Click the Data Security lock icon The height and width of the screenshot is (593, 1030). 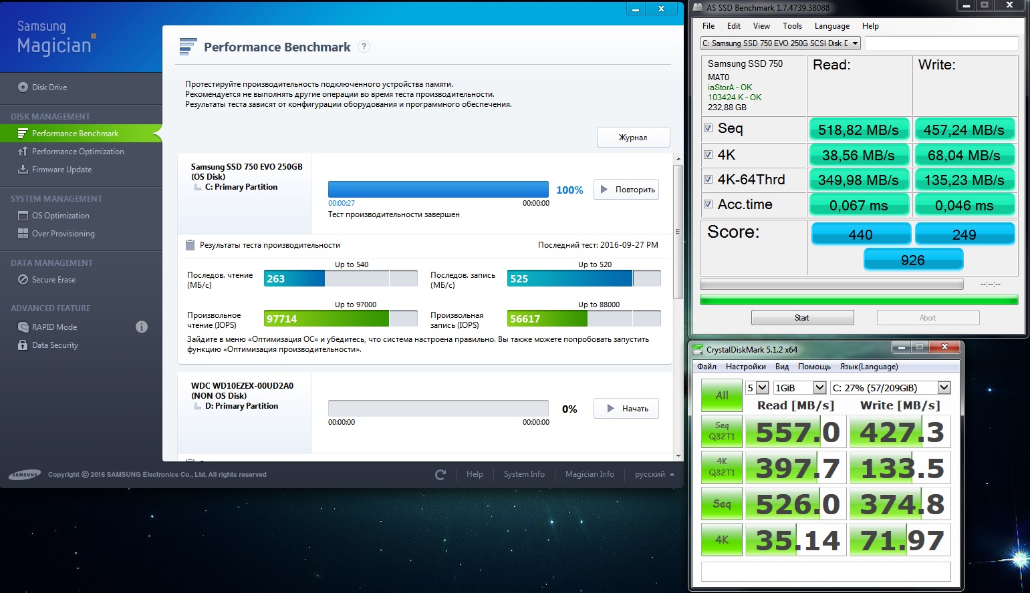pos(23,345)
